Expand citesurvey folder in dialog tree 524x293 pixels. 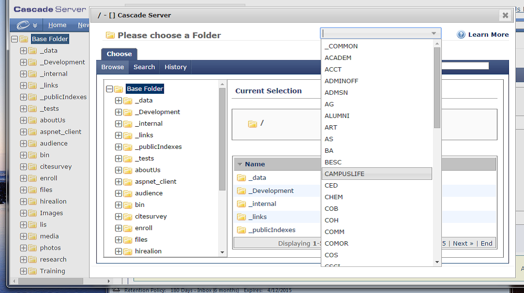[x=118, y=217]
